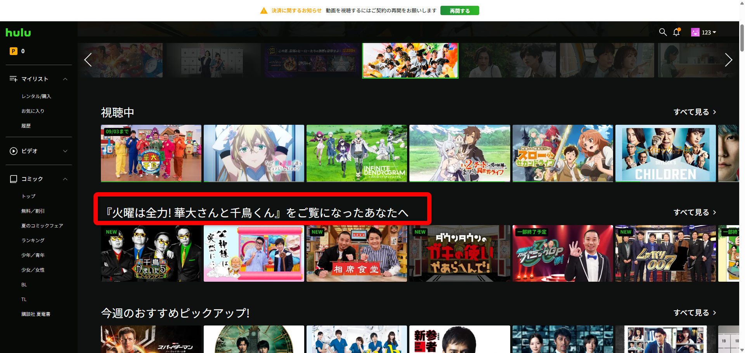This screenshot has width=745, height=353.
Task: Open the blonde anime girl thumbnail
Action: click(254, 153)
